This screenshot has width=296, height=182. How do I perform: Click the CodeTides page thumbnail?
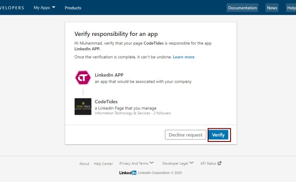coord(83,106)
